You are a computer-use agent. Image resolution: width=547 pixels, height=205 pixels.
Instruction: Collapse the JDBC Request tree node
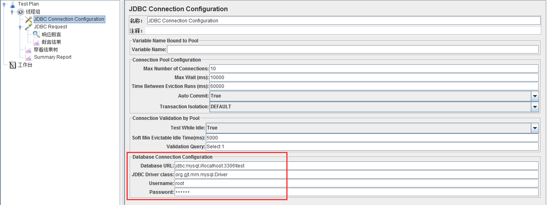tap(20, 27)
